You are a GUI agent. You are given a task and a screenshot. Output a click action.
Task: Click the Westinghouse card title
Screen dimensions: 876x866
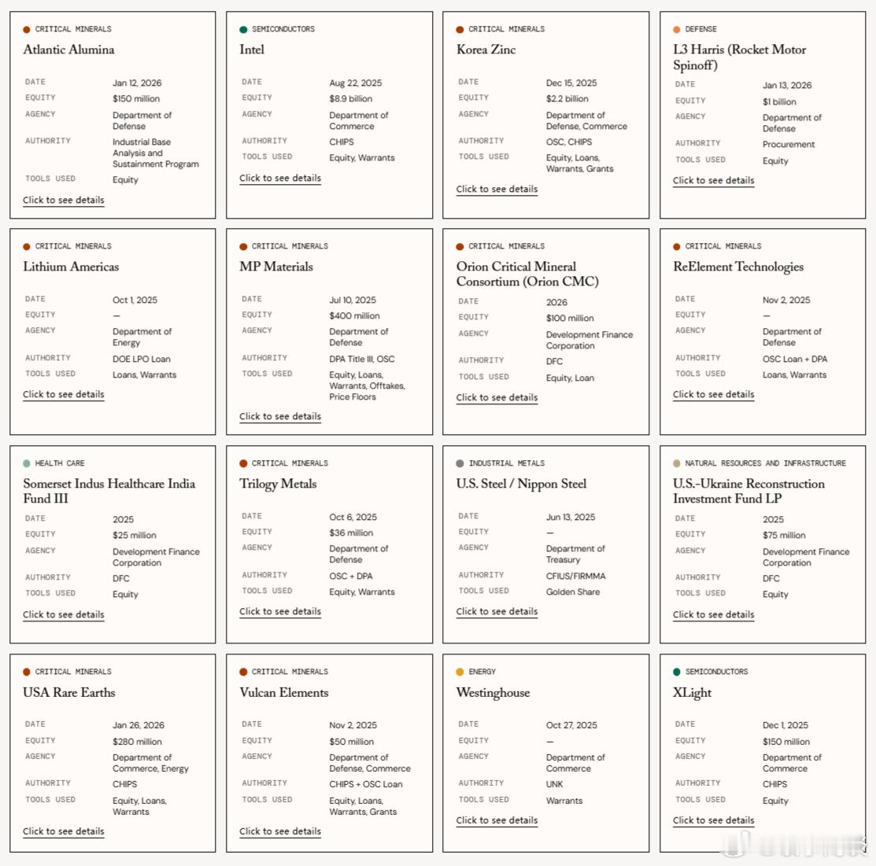click(x=493, y=693)
